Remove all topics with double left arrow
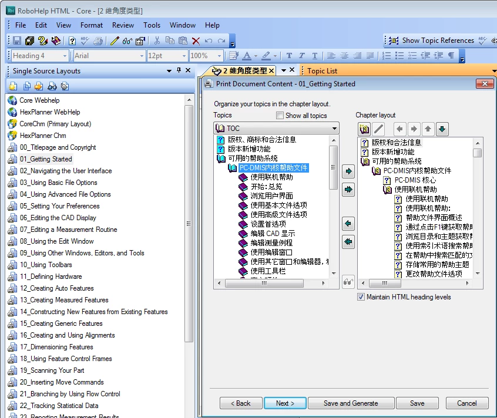497x418 pixels. click(x=348, y=242)
